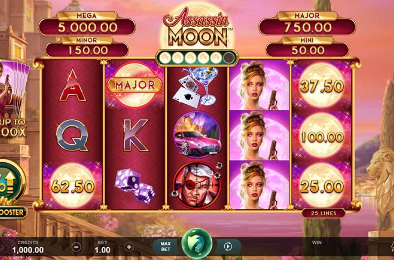Click the MEGA jackpot 5,000.00 display
The image size is (394, 260).
coord(87,27)
